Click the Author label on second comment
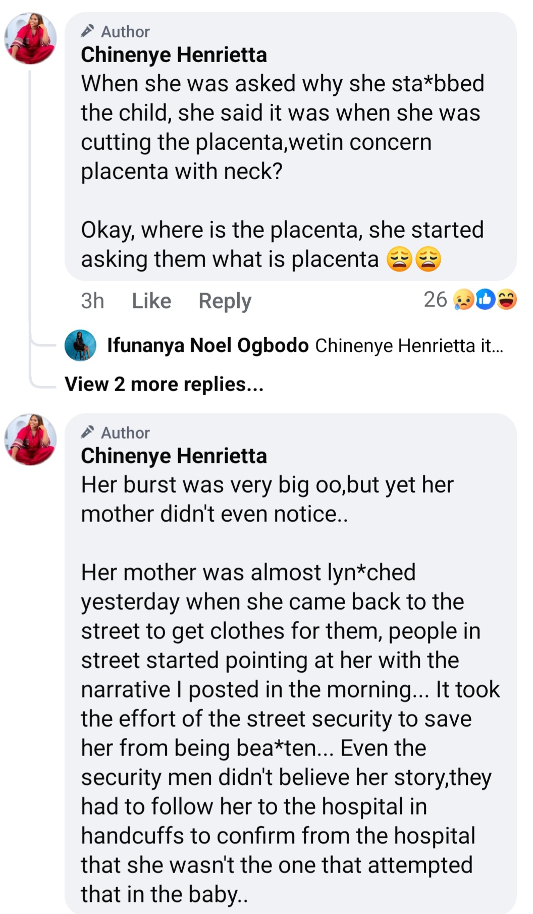533x914 pixels. tap(125, 433)
